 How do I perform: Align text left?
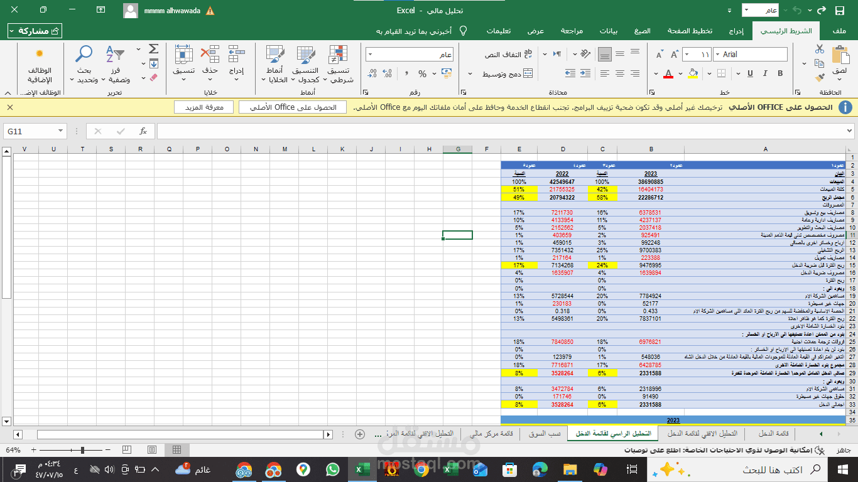(x=605, y=73)
